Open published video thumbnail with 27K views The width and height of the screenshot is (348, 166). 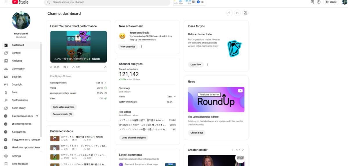pyautogui.click(x=55, y=138)
